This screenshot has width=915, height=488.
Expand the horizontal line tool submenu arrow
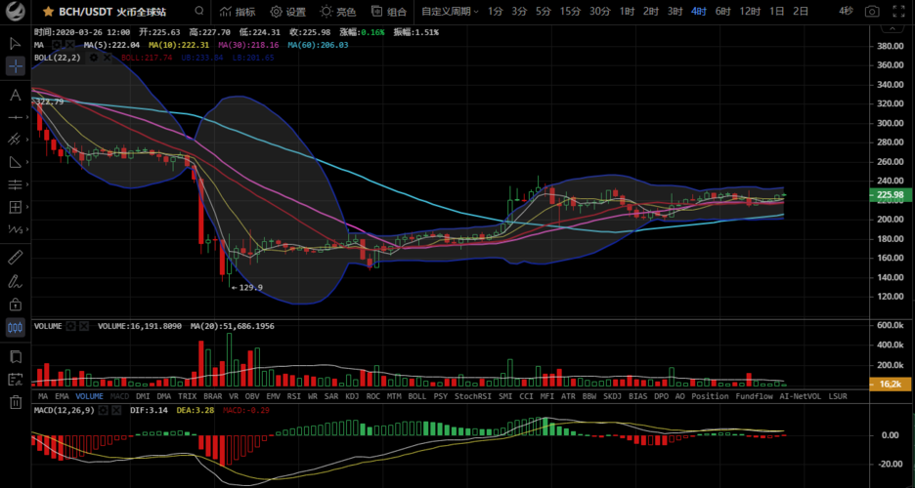[26, 117]
